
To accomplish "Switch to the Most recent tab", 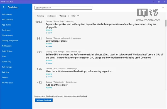I will (51, 16).
